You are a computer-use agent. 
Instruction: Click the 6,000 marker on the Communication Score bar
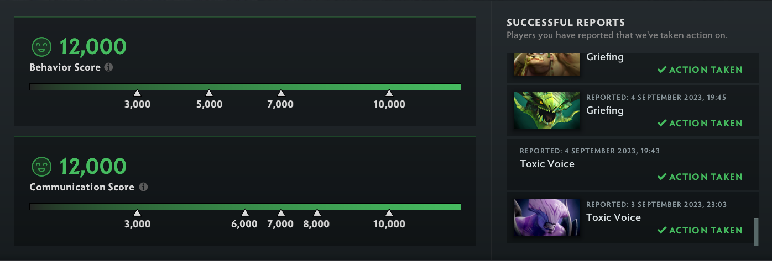pyautogui.click(x=245, y=213)
